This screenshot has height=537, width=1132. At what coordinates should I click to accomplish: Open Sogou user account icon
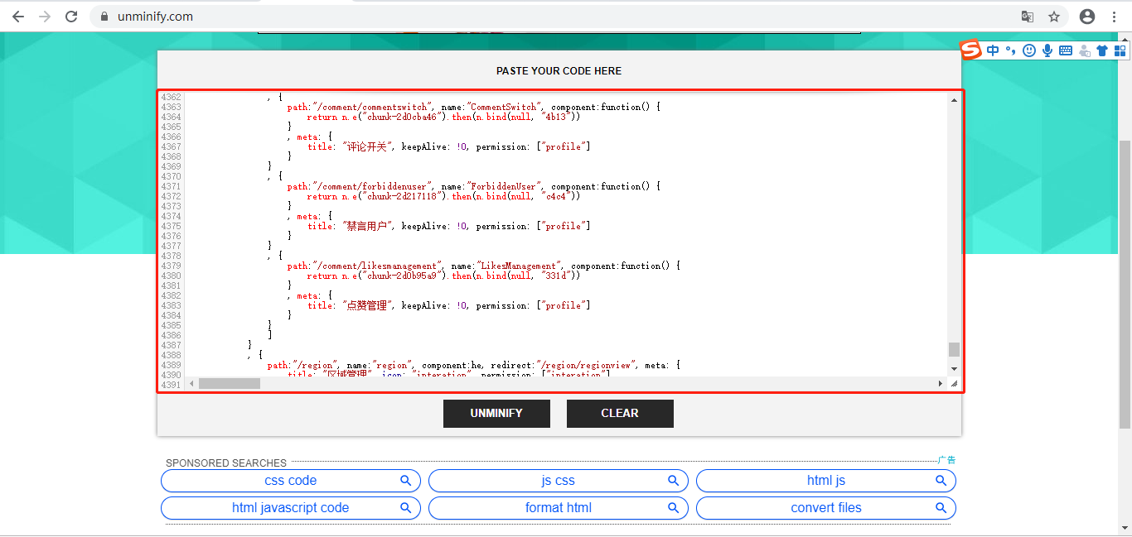click(x=1084, y=50)
